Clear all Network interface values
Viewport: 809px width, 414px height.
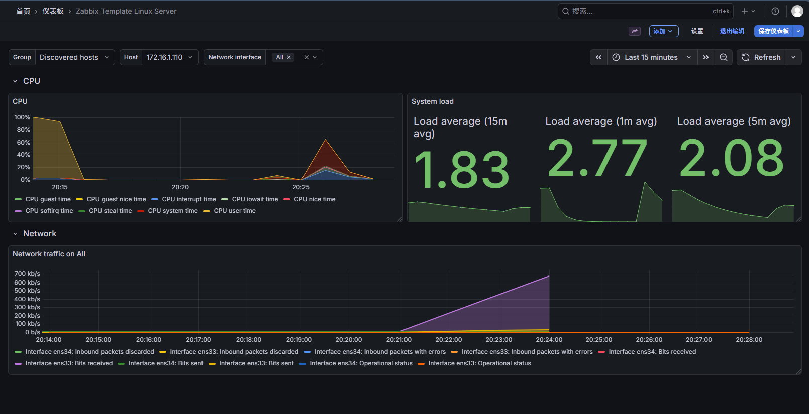307,57
